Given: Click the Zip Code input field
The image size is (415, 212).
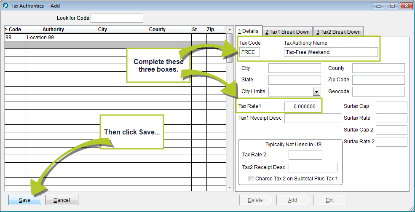Looking at the screenshot, I should pos(378,80).
